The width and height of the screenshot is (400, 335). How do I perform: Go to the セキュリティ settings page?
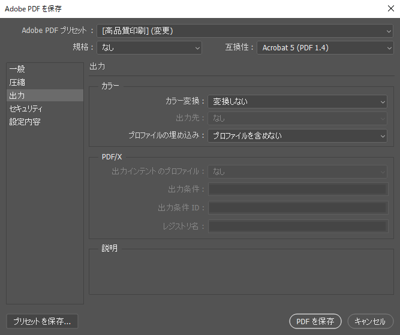[x=26, y=108]
